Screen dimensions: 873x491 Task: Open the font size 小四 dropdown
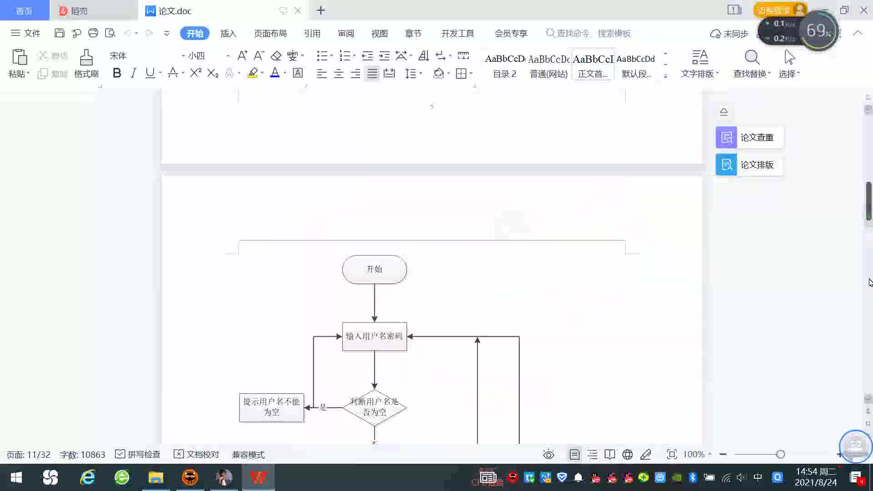coord(228,56)
